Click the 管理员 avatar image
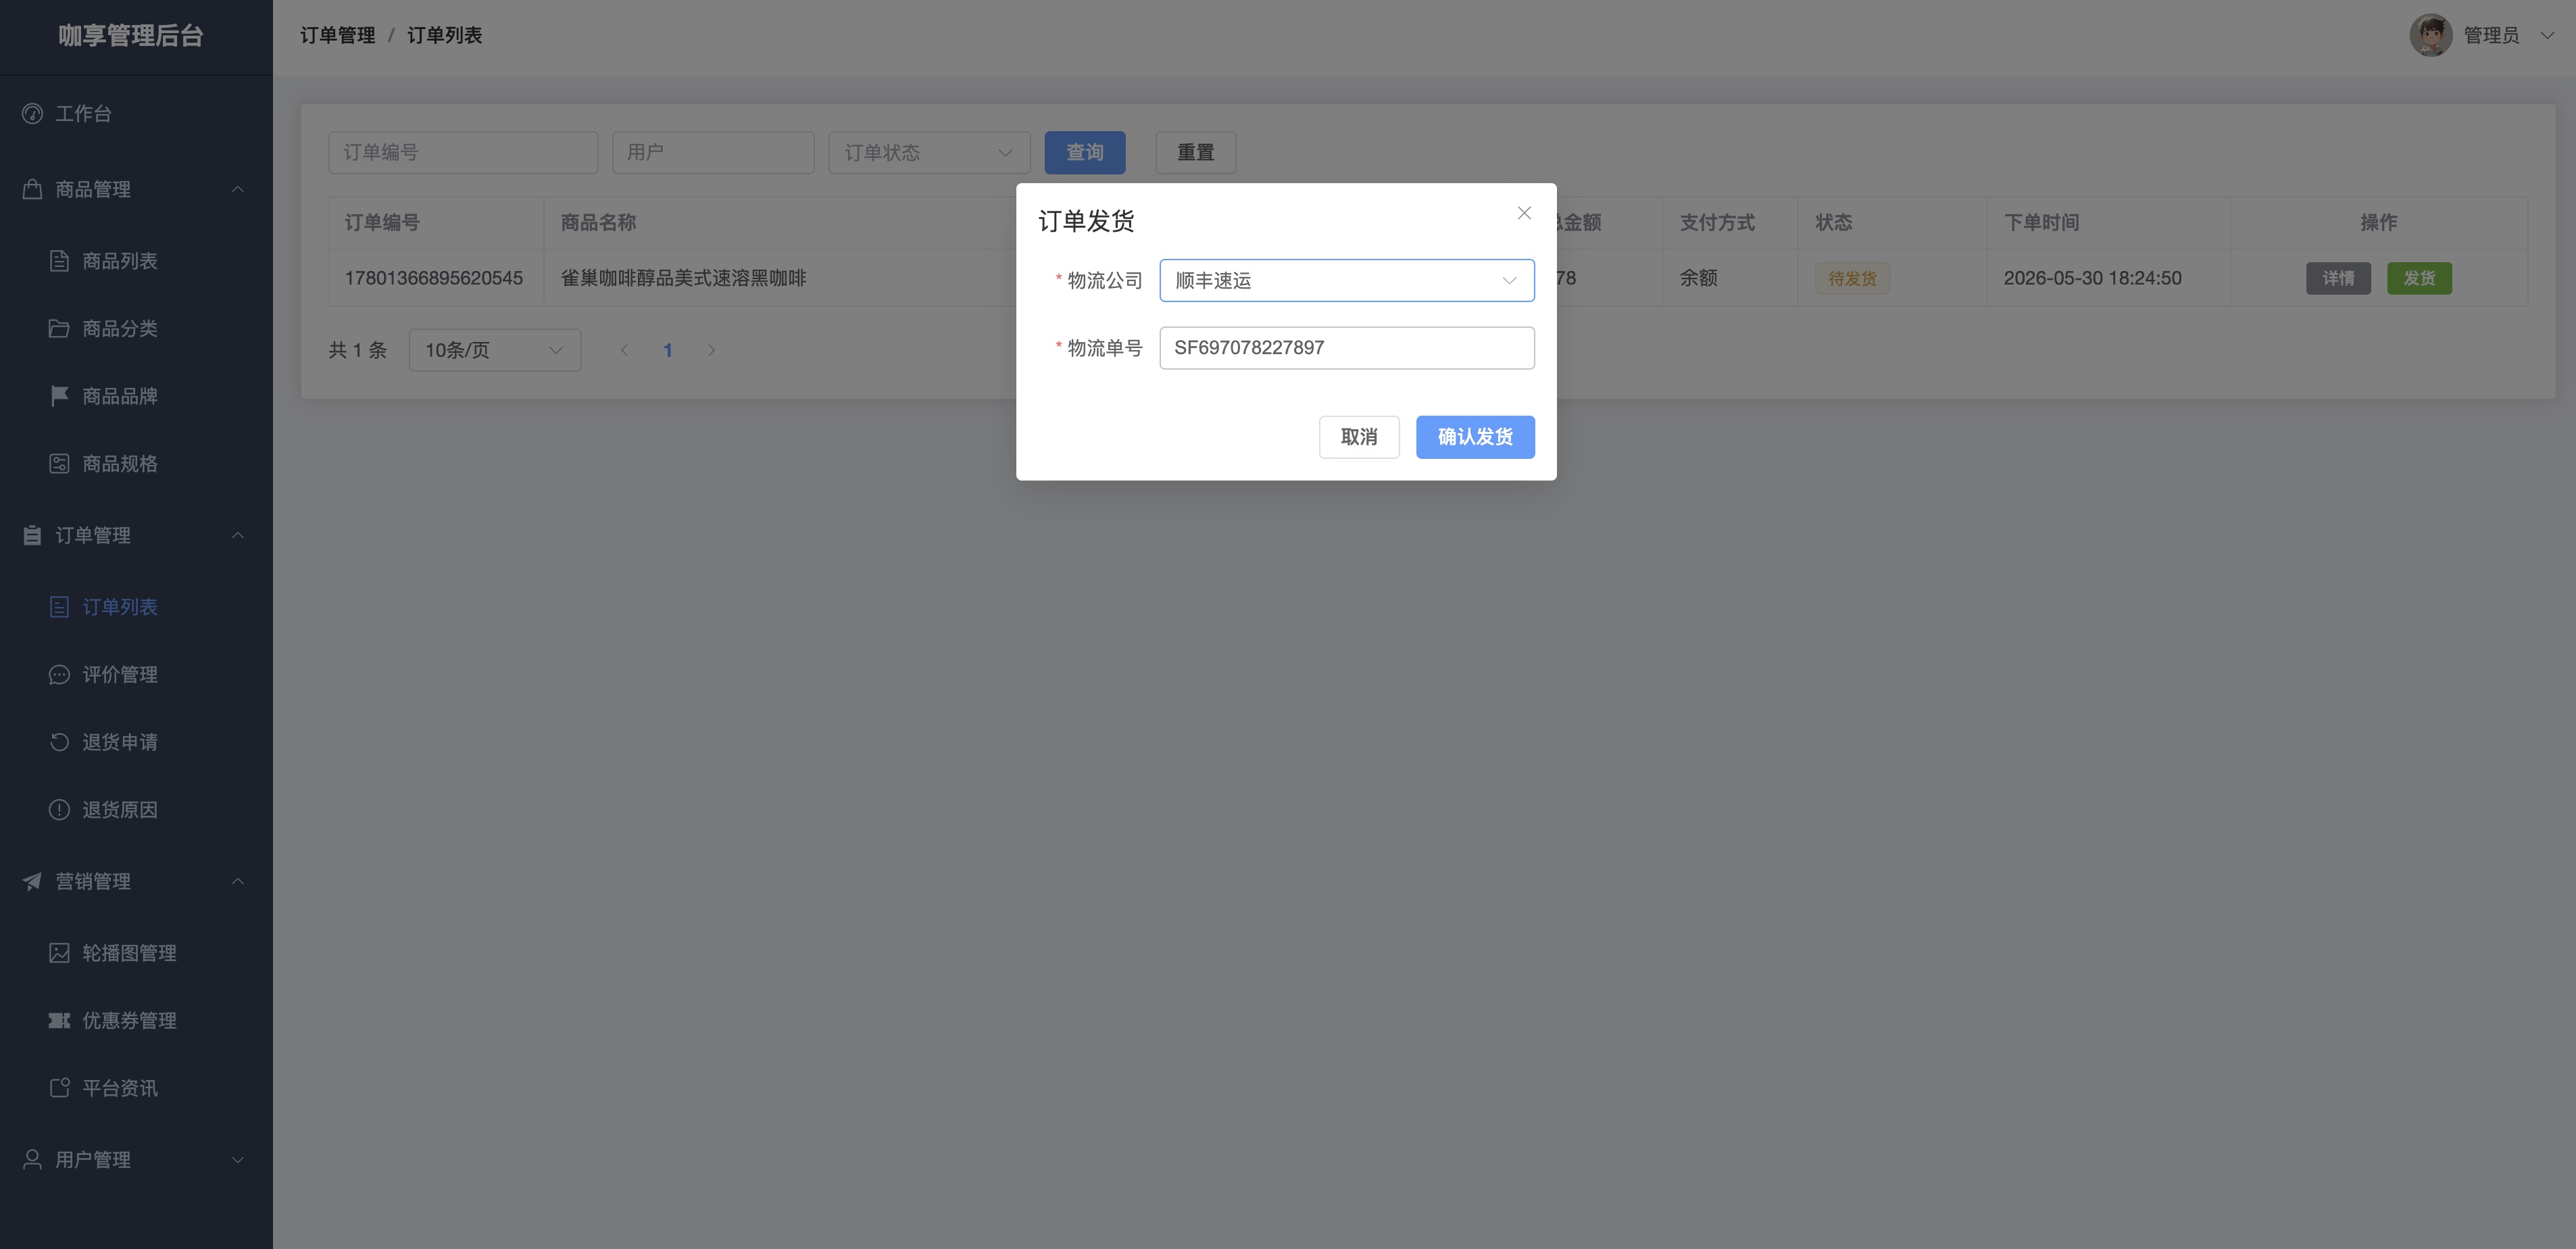2576x1249 pixels. (x=2430, y=35)
